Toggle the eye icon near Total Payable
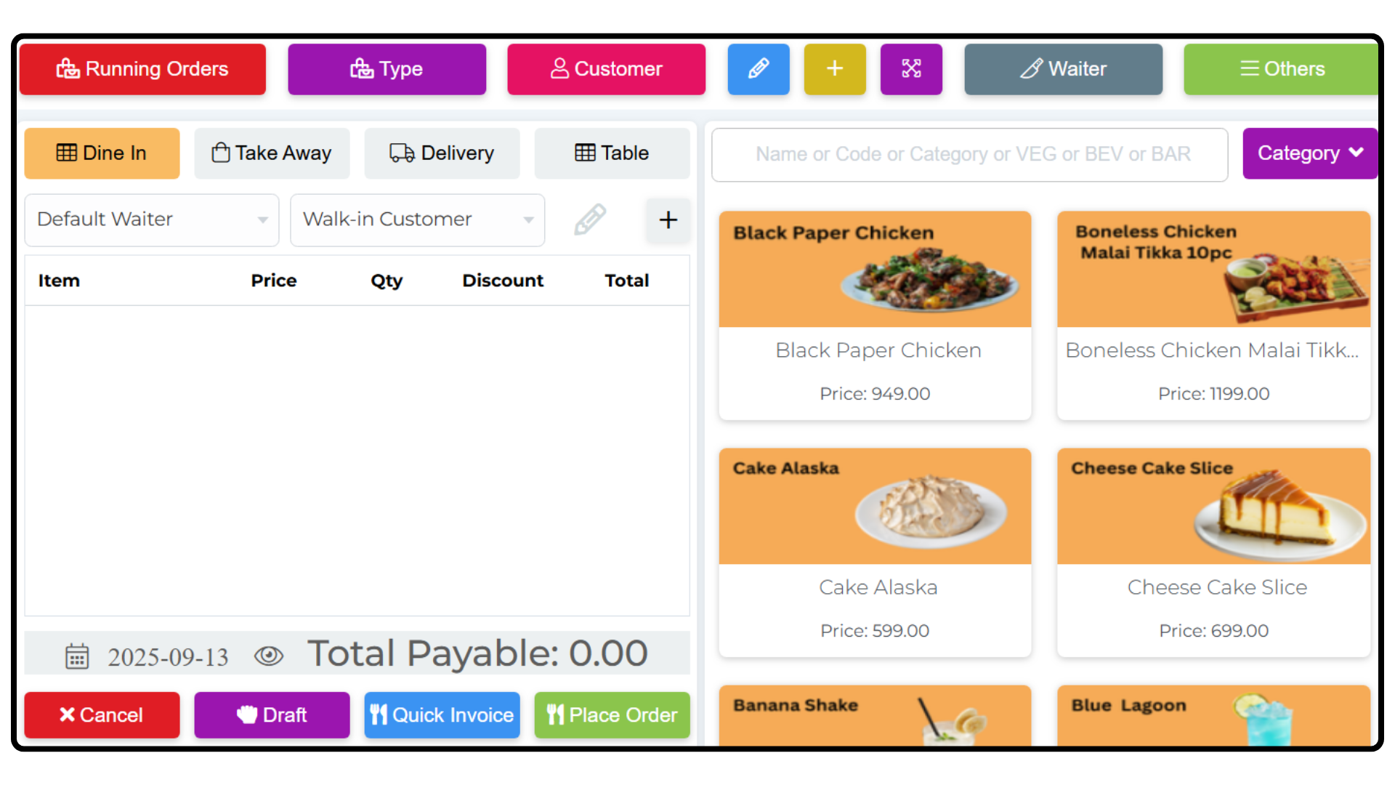 click(x=268, y=656)
